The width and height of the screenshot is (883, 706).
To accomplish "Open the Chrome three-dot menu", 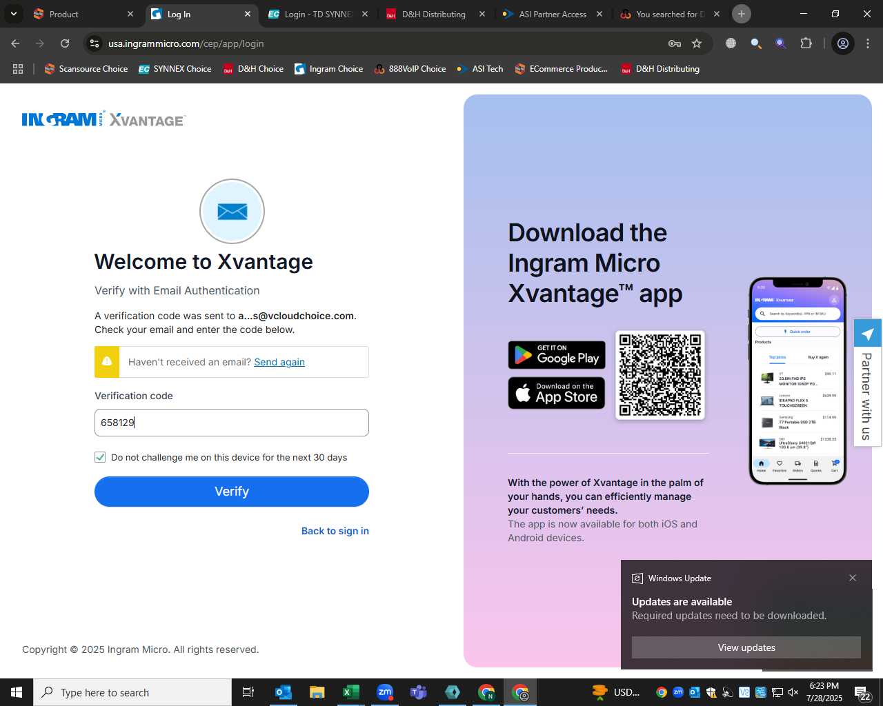I will click(868, 43).
